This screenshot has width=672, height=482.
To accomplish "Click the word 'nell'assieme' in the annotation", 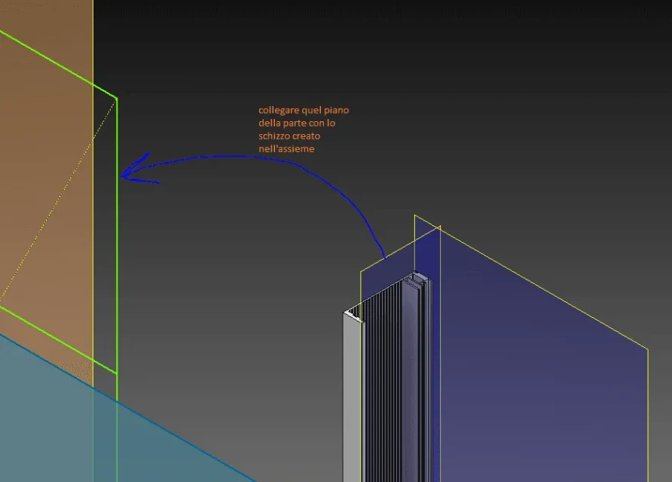I will (x=286, y=148).
